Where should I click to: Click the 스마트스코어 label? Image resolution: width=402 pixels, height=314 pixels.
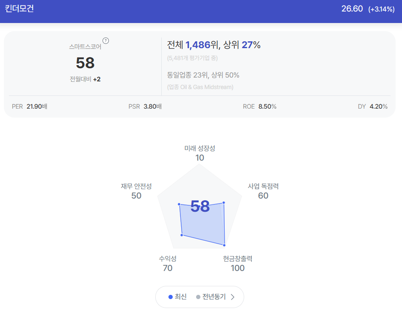coord(85,46)
